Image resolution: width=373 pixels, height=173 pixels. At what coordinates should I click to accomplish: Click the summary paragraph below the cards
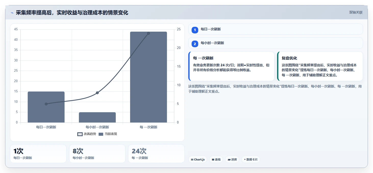click(x=275, y=89)
